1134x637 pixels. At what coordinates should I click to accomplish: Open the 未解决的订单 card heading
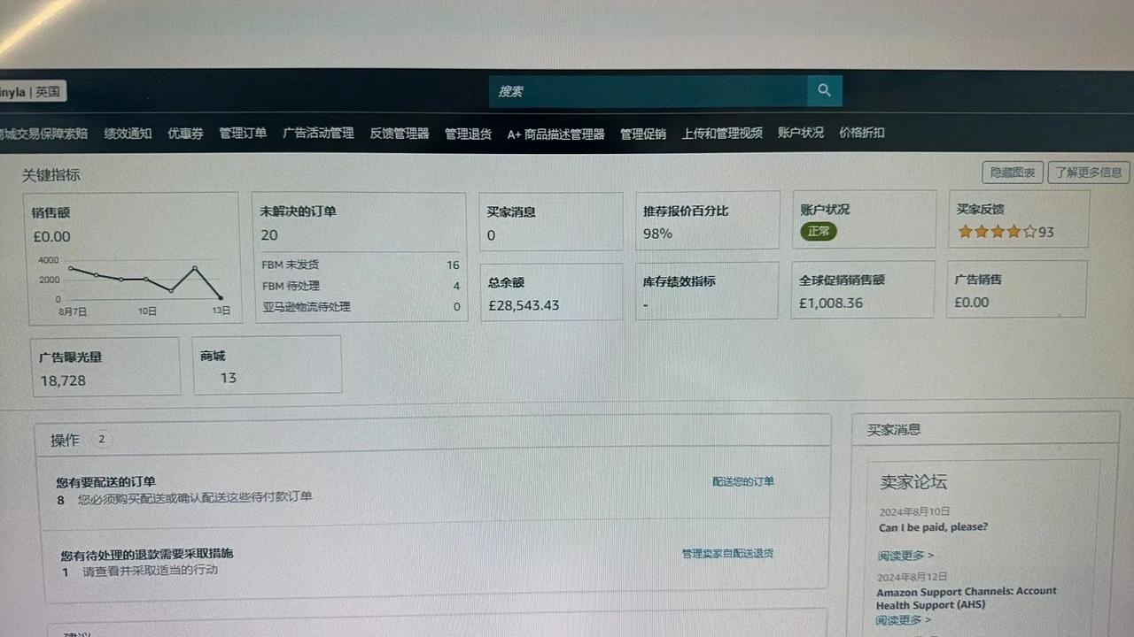[299, 211]
